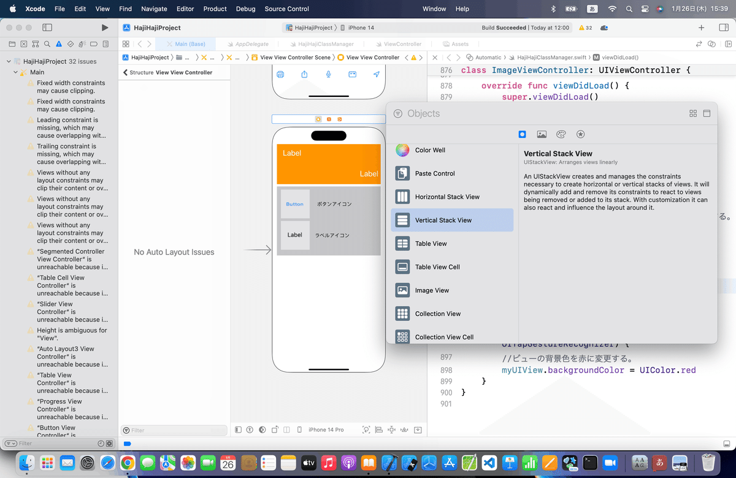The width and height of the screenshot is (736, 478).
Task: Select Color Well in the library
Action: coord(452,150)
